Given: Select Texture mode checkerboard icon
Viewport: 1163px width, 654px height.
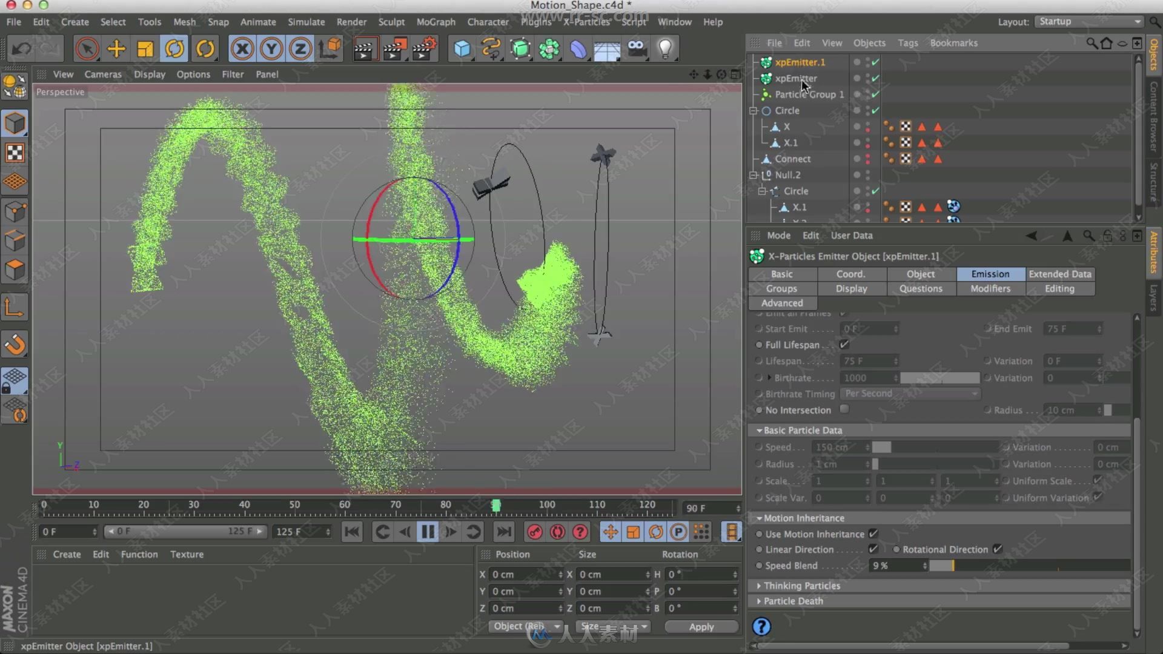Looking at the screenshot, I should coord(15,153).
